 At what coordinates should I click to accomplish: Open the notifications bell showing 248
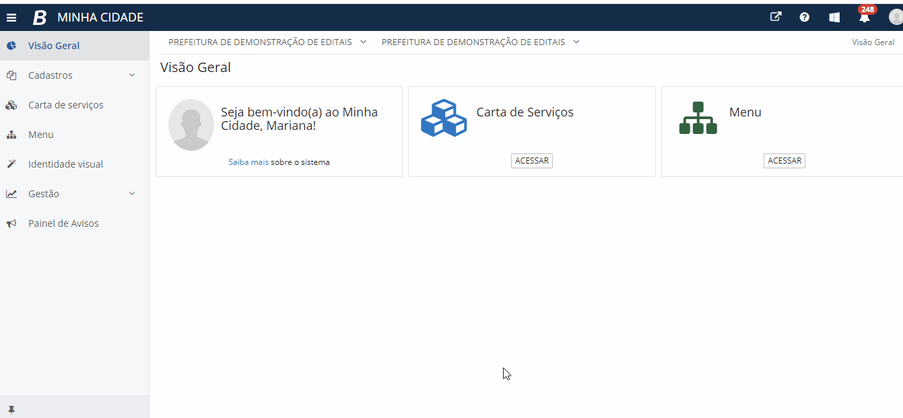[864, 17]
